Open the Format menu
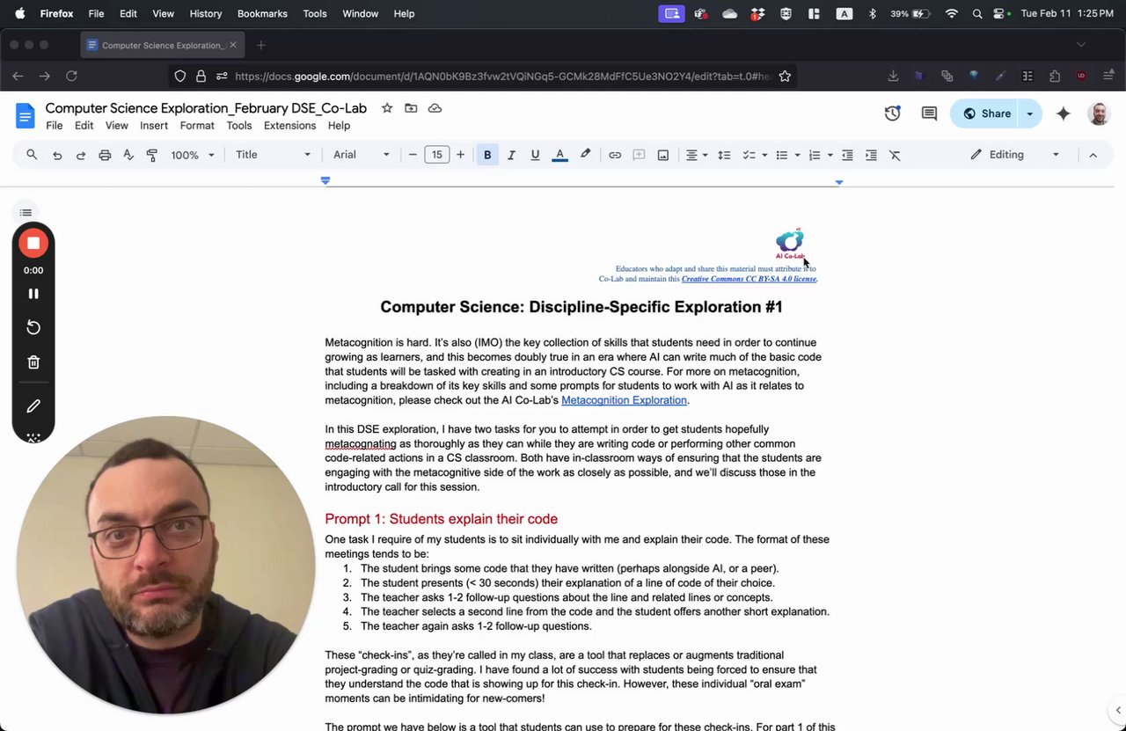Viewport: 1126px width, 731px height. pyautogui.click(x=197, y=126)
